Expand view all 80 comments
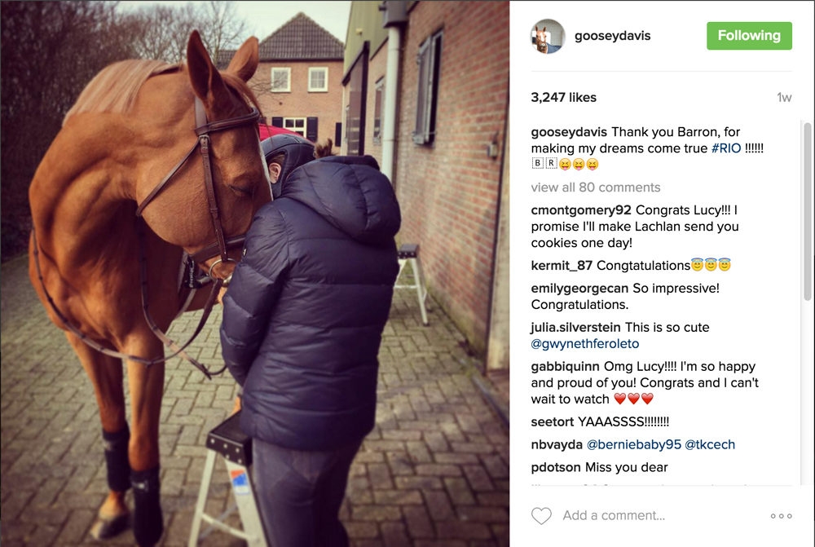Image resolution: width=815 pixels, height=547 pixels. click(596, 187)
